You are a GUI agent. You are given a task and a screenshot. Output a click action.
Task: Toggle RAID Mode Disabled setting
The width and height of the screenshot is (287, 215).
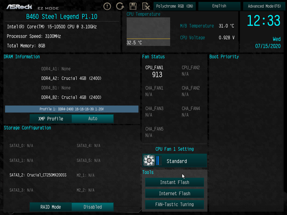(x=93, y=207)
